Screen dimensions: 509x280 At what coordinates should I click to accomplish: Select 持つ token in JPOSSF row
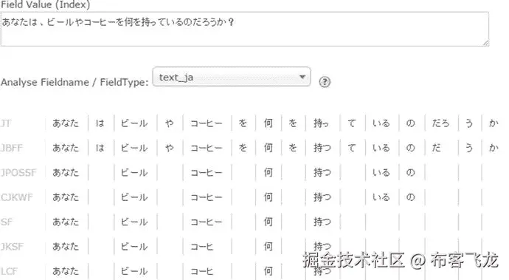[322, 172]
